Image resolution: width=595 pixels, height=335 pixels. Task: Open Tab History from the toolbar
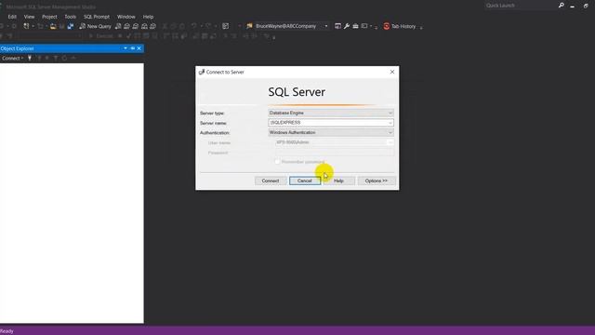point(400,26)
